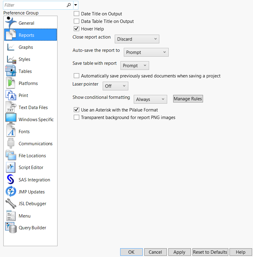Select the Query Builder group label
Screen dimensions: 253x257
click(32, 228)
